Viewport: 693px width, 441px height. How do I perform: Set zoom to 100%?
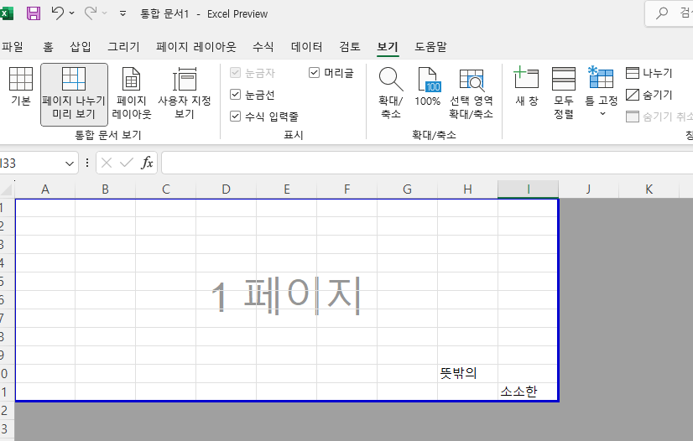click(x=427, y=87)
